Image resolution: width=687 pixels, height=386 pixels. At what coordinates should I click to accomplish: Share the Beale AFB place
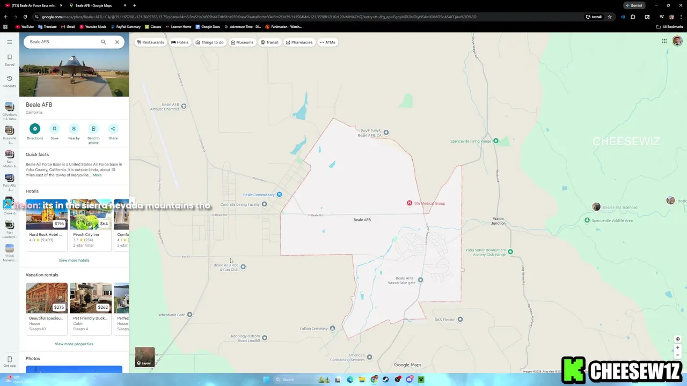113,131
